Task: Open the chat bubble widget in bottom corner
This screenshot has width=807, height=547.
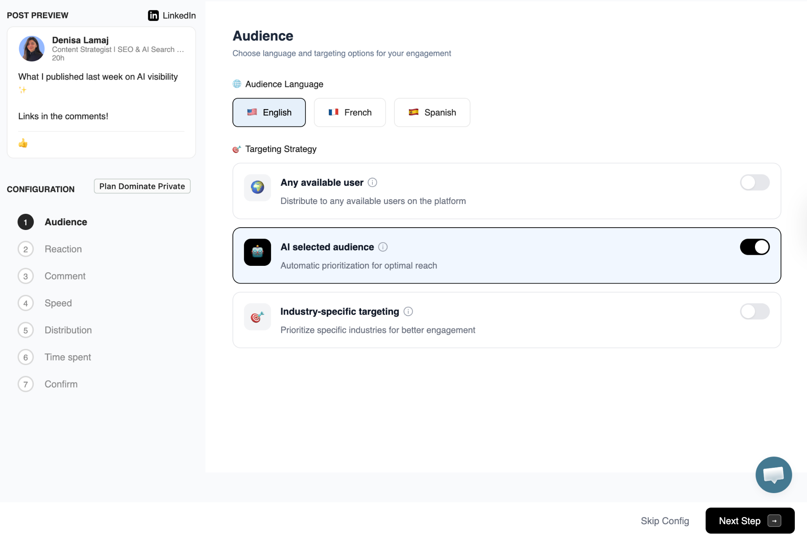Action: (773, 475)
